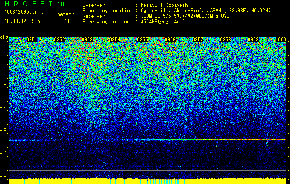Click the name Masayuki Kobayashi

(166, 5)
